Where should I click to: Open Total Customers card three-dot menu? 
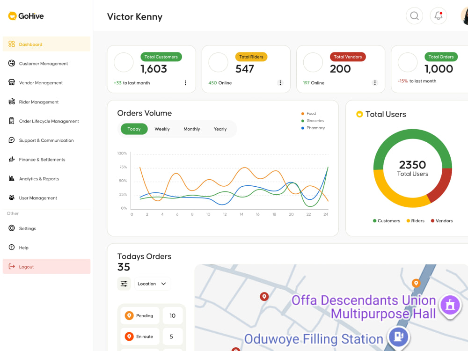tap(185, 83)
